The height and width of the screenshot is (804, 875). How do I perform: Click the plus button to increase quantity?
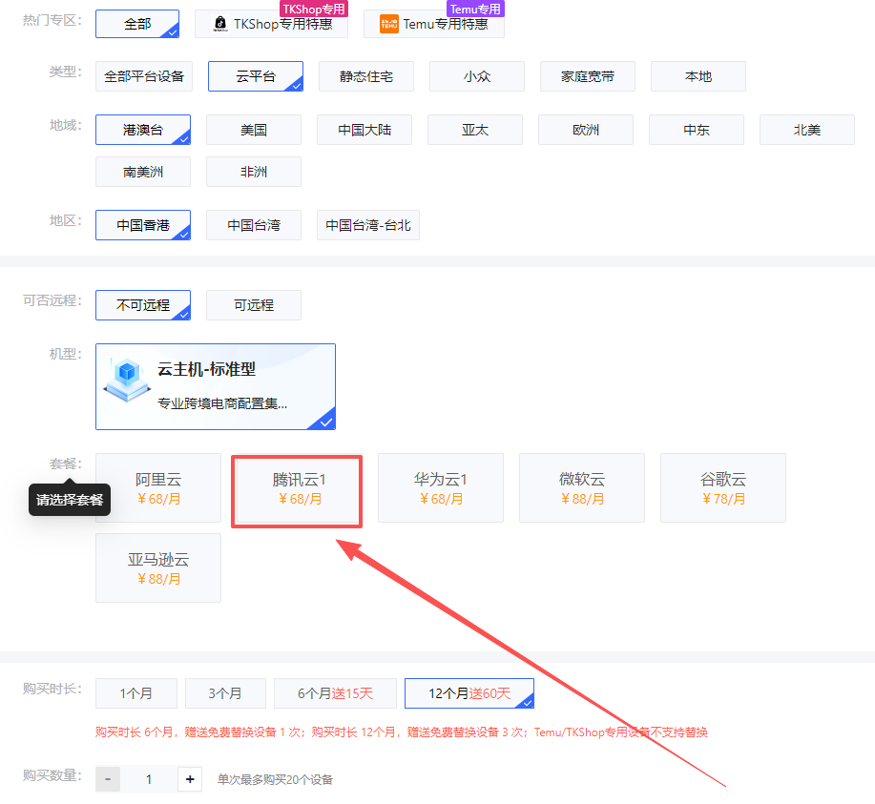tap(191, 779)
